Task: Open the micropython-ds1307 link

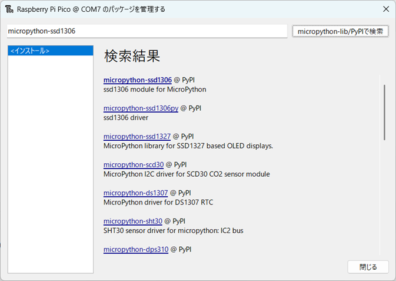Action: 135,193
